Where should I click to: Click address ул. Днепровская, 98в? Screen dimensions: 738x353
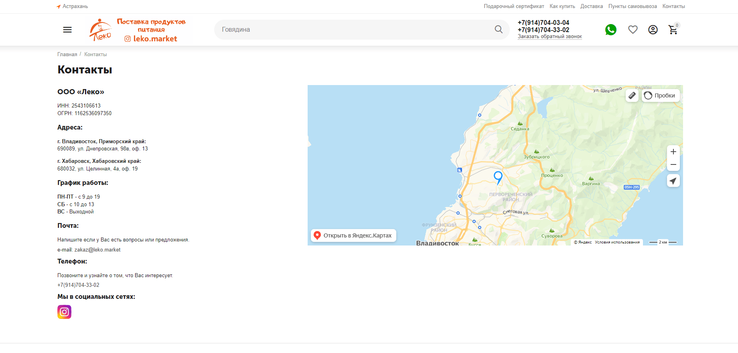pos(103,149)
